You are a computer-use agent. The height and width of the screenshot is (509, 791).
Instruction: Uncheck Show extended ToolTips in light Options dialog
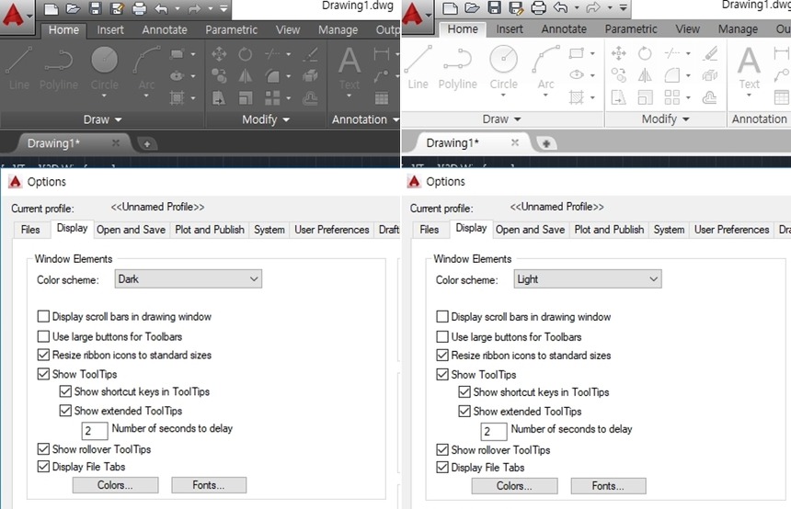(x=464, y=412)
